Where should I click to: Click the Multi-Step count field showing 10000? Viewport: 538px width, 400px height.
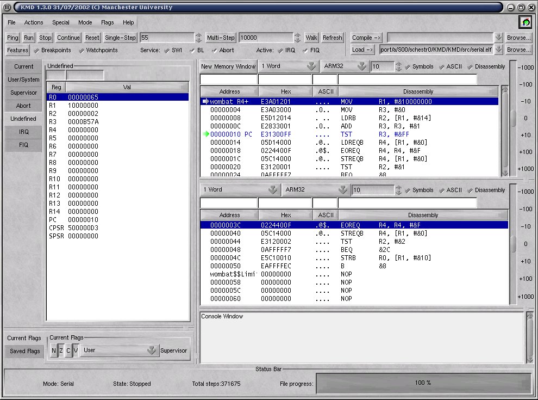pos(266,38)
